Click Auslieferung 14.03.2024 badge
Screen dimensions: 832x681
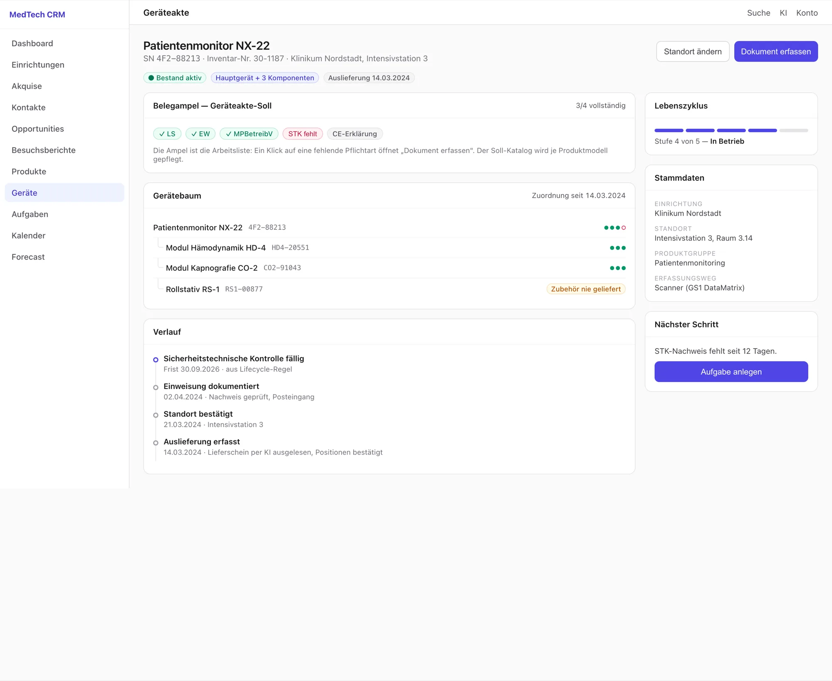point(369,78)
